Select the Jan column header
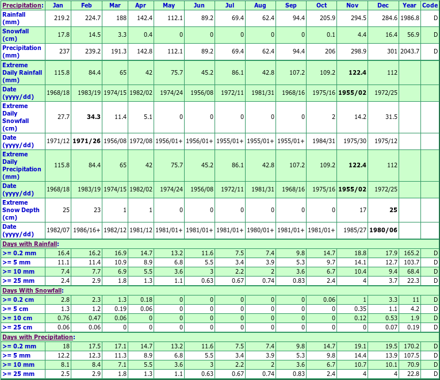The image size is (440, 380). coord(58,5)
